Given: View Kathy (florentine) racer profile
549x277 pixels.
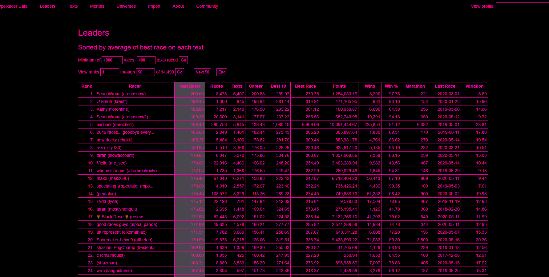Looking at the screenshot, I should coord(113,109).
